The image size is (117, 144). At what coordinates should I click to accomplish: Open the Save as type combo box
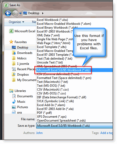coord(74,125)
